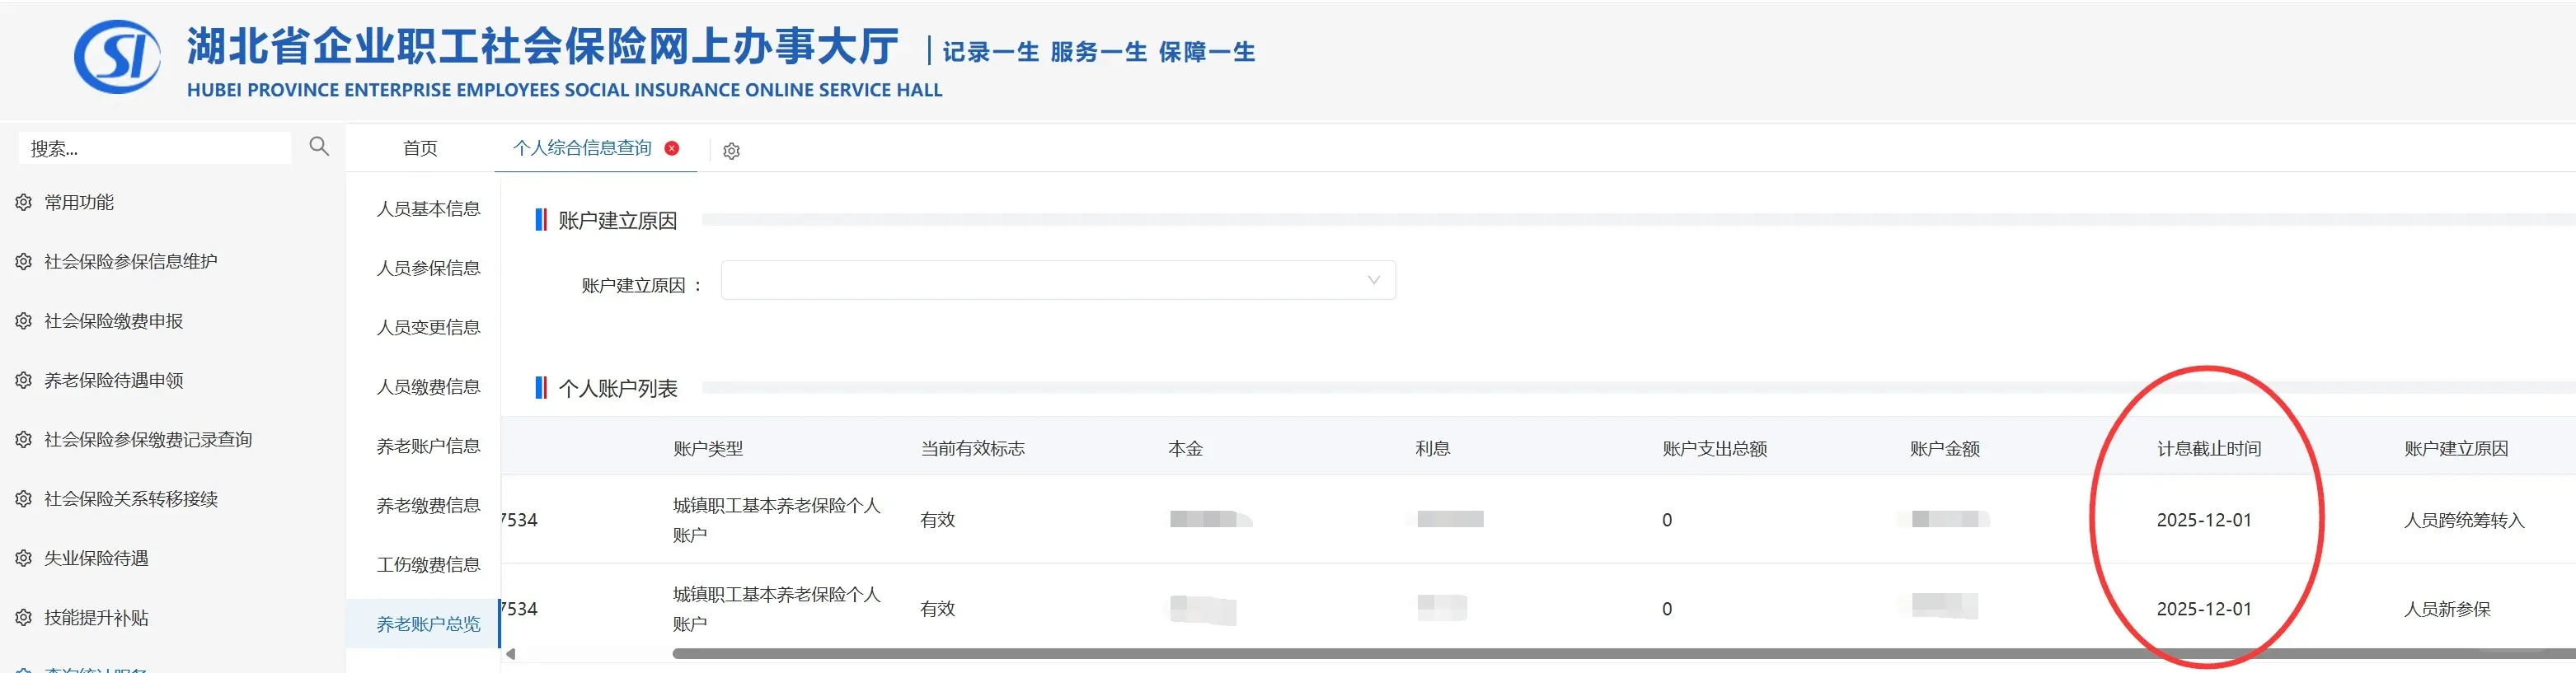2576x673 pixels.
Task: Open 人员基本信息 section
Action: click(428, 209)
